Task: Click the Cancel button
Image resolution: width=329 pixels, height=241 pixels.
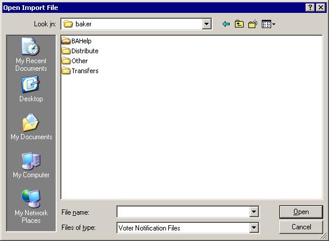Action: (301, 227)
